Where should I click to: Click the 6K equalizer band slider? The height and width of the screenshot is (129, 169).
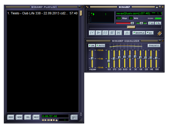140,57
